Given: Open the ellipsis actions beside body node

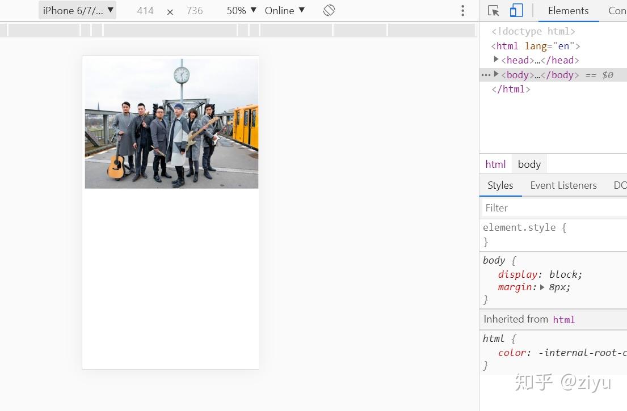Looking at the screenshot, I should [486, 75].
